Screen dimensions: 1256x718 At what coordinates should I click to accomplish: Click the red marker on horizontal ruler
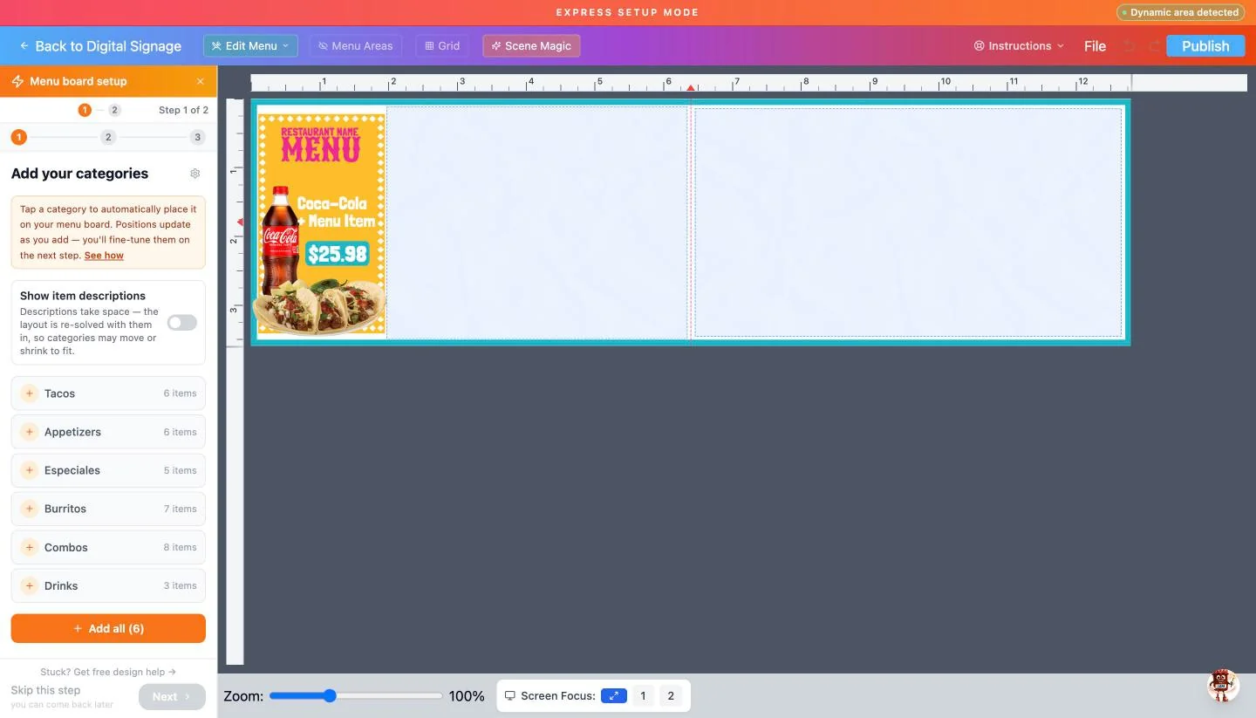(691, 88)
